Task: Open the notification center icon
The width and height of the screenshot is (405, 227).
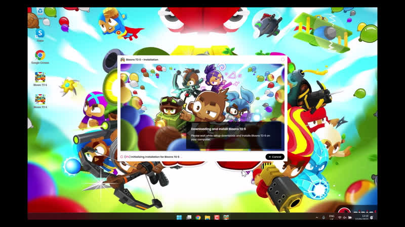Action: point(372,218)
